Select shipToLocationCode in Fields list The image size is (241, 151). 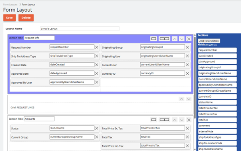tap(217, 143)
